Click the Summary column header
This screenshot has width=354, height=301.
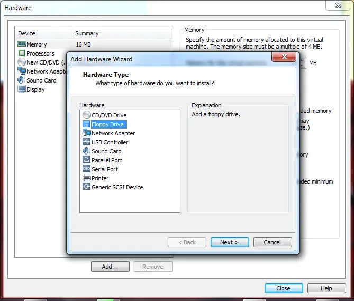point(122,33)
